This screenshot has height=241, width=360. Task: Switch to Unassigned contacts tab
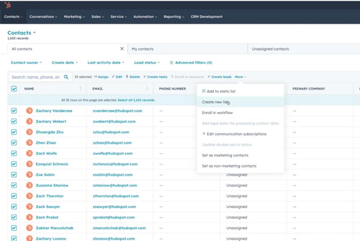(304, 49)
